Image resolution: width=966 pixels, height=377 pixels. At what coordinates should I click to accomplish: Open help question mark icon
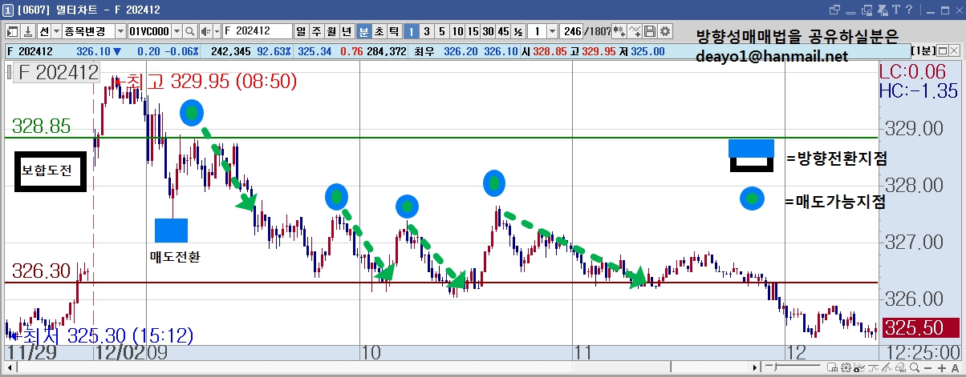pyautogui.click(x=908, y=10)
